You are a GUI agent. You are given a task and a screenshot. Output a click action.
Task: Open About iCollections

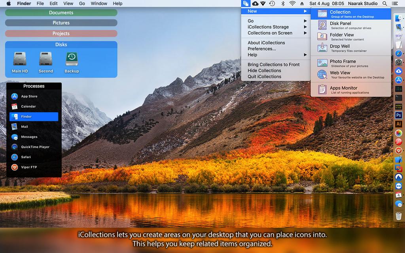pyautogui.click(x=276, y=43)
